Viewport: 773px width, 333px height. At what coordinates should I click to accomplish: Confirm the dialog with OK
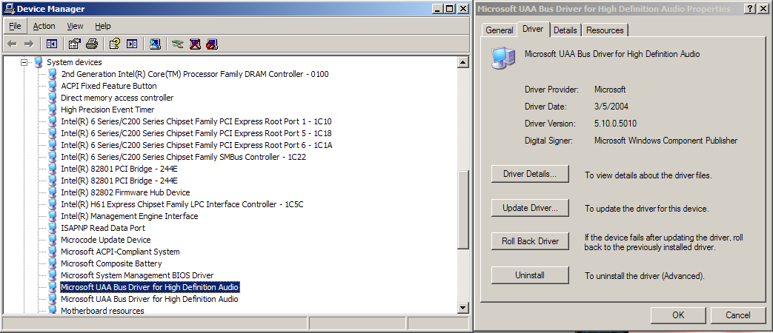[678, 315]
